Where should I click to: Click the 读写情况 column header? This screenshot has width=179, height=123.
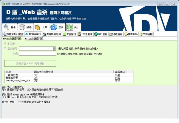[120, 72]
